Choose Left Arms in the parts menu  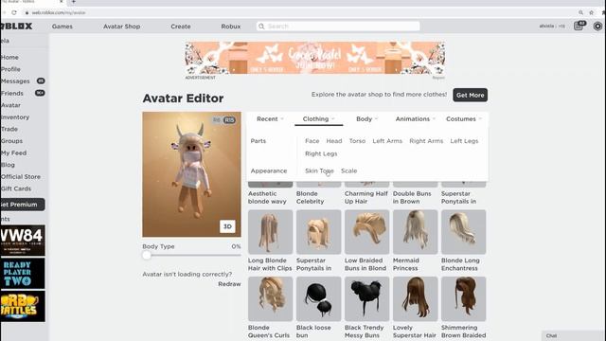coord(387,141)
